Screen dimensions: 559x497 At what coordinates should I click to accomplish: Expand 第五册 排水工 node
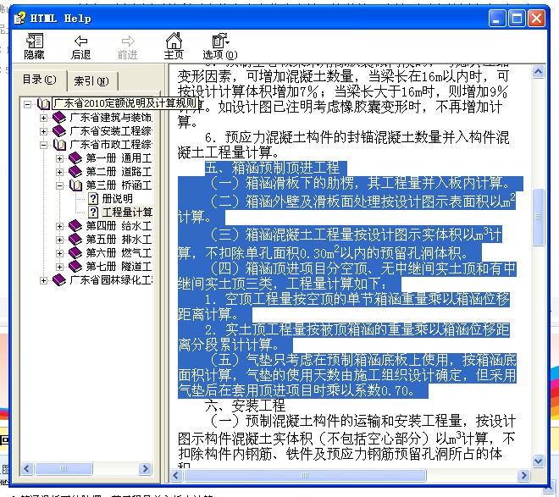click(59, 240)
